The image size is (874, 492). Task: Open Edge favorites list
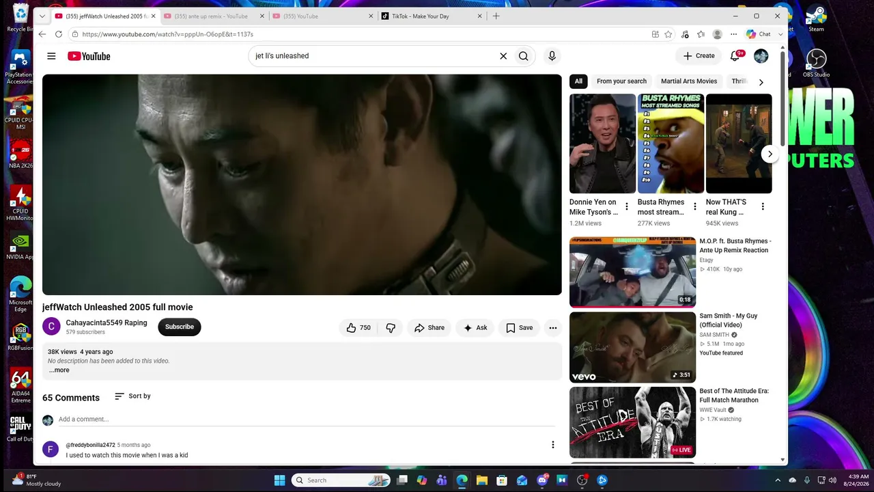tap(701, 34)
